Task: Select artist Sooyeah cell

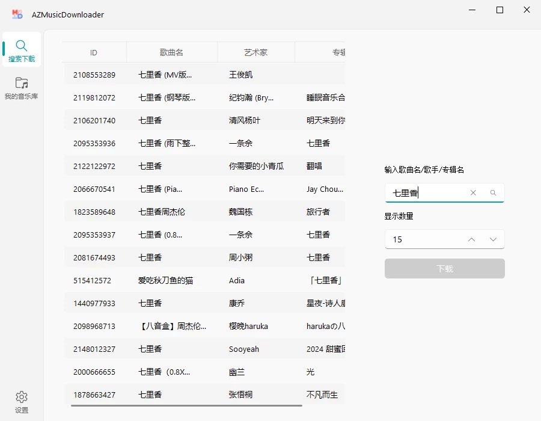Action: click(243, 349)
